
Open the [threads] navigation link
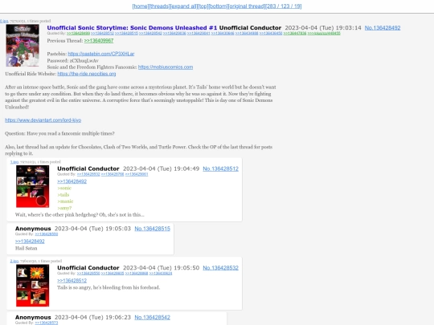click(x=159, y=6)
